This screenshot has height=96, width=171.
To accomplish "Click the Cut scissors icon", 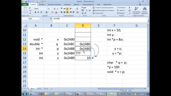I will [x=30, y=8].
